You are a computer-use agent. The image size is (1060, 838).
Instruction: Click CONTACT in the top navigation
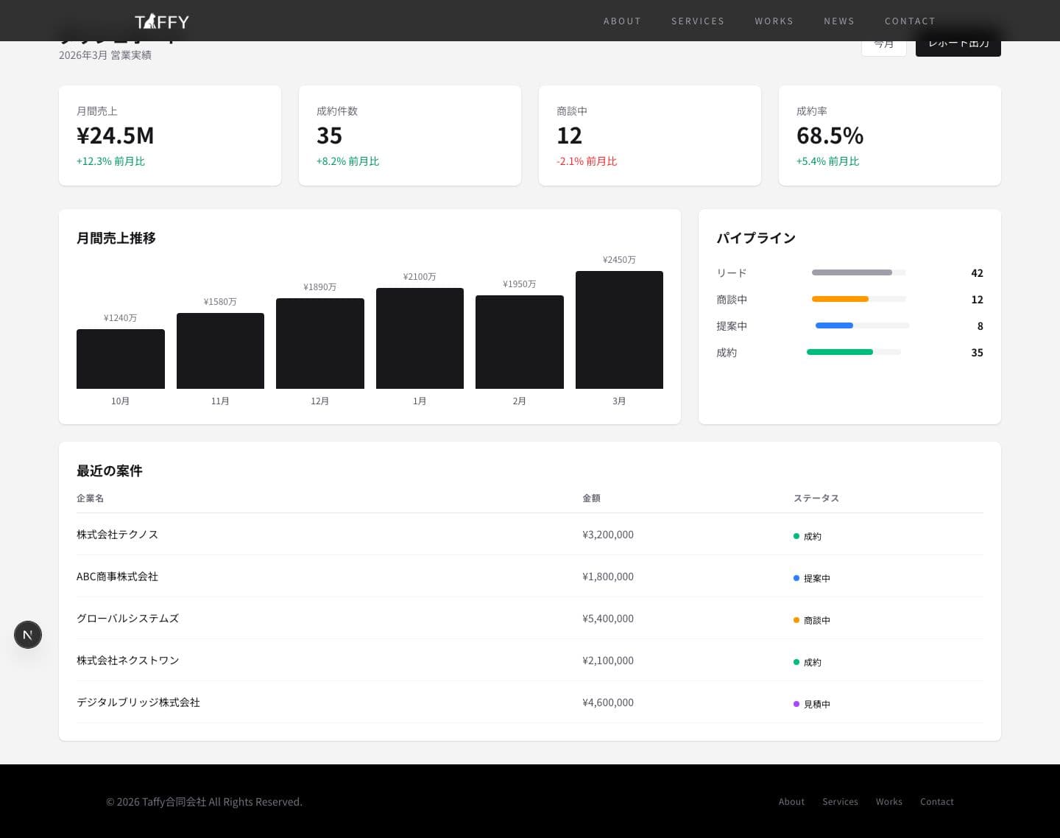click(x=909, y=21)
